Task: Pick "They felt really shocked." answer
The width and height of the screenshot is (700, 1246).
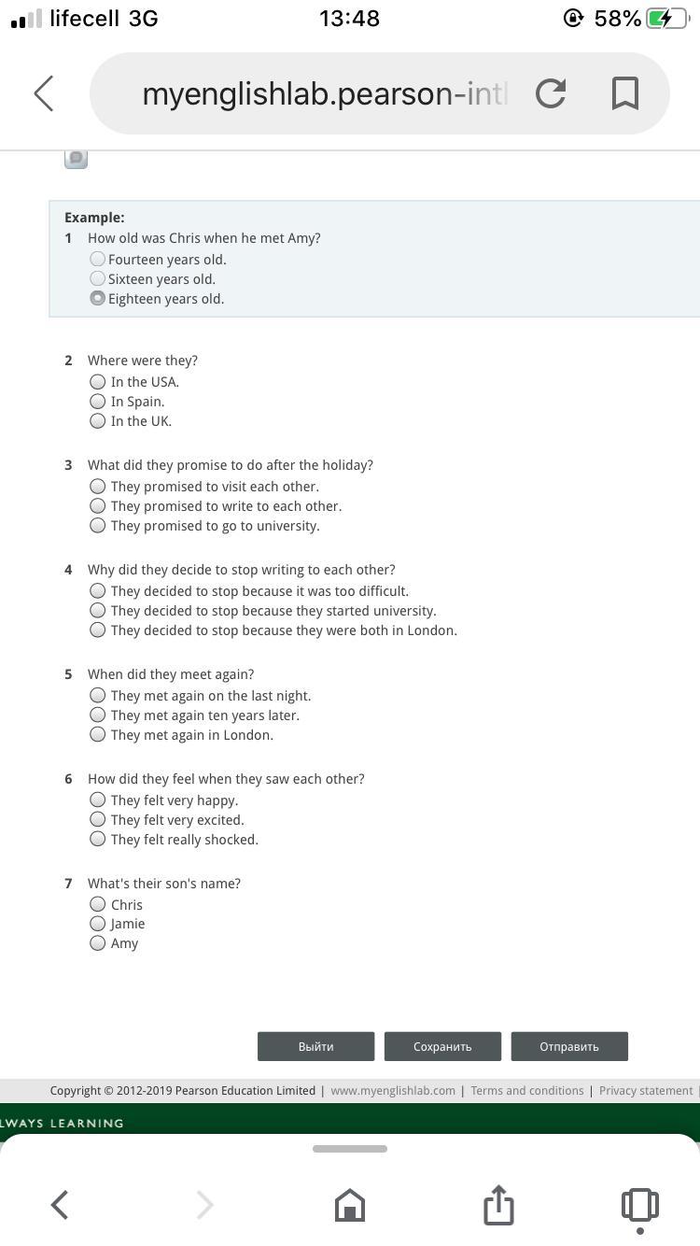Action: tap(98, 840)
